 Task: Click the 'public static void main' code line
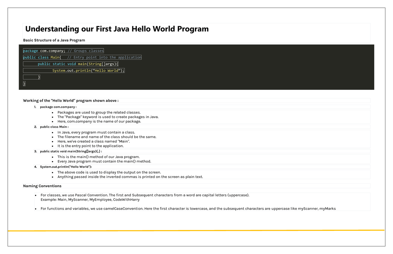pos(78,64)
